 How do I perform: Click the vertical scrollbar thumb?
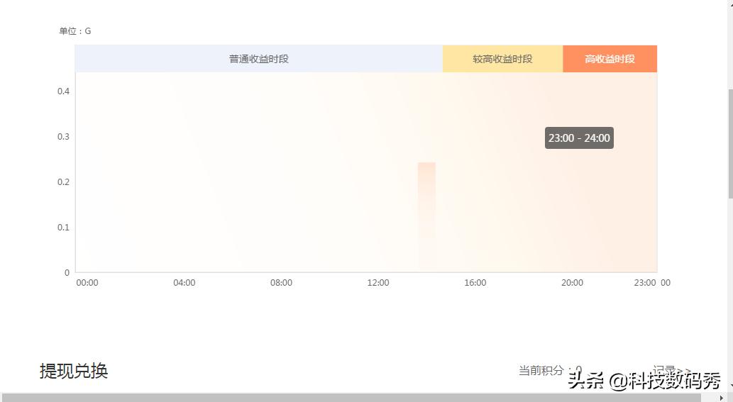(730, 144)
